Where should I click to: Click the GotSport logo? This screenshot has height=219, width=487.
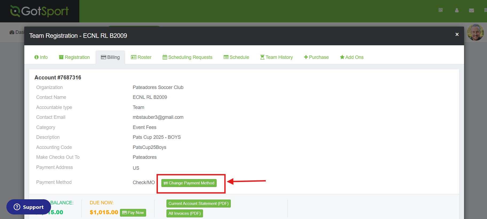(40, 11)
